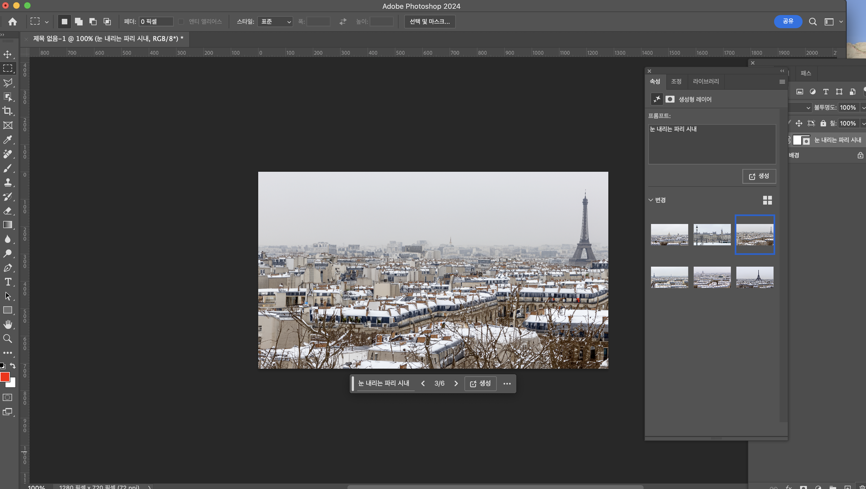Select the Crop tool
Viewport: 866px width, 489px height.
pyautogui.click(x=7, y=111)
